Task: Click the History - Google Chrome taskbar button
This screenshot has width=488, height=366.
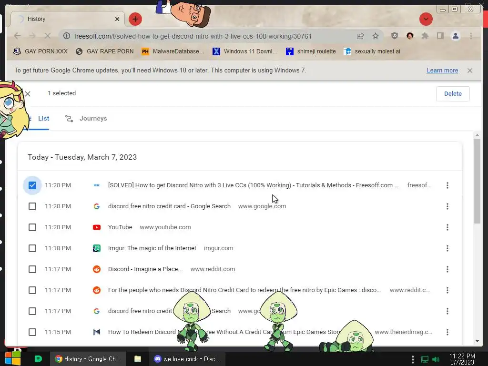Action: click(x=88, y=359)
